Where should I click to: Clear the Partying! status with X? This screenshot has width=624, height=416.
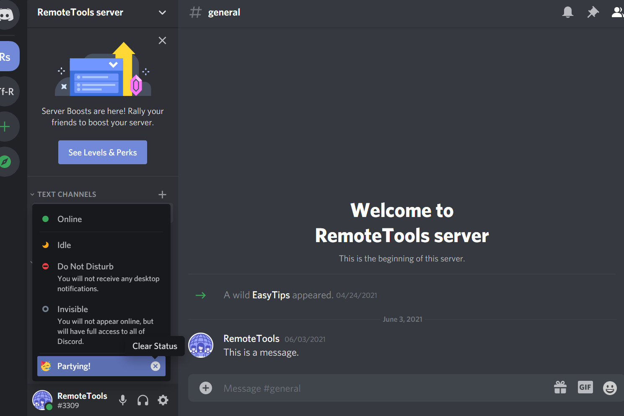pos(155,366)
